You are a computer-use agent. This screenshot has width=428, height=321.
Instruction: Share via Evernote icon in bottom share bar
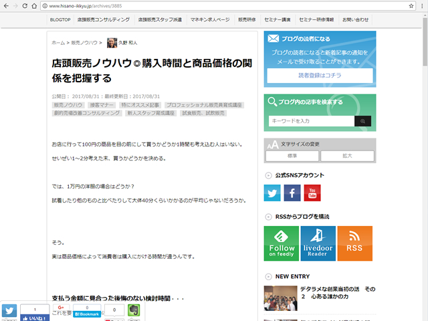(133, 310)
